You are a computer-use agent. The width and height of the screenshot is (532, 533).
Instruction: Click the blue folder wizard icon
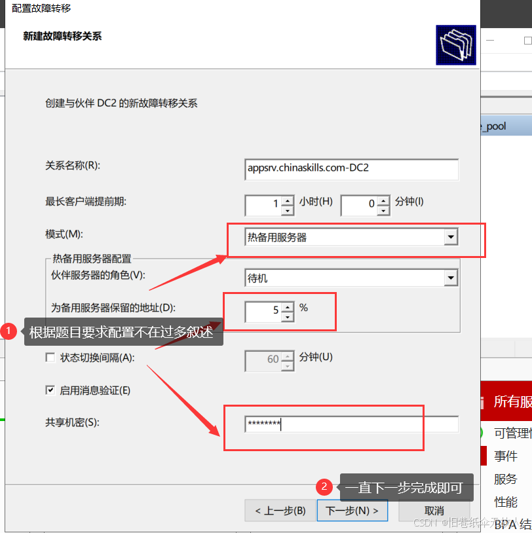pos(455,45)
